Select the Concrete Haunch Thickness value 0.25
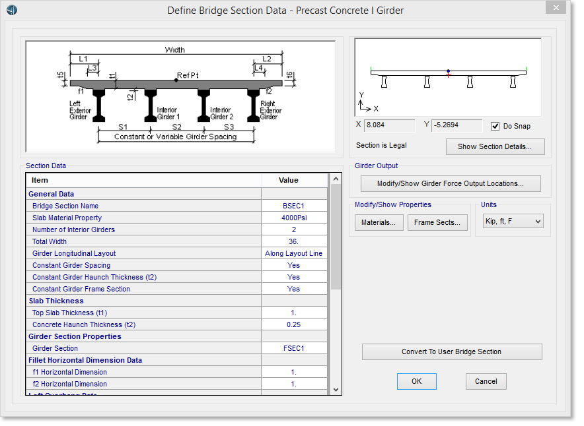Screen dimensions: 584x426 click(x=293, y=325)
